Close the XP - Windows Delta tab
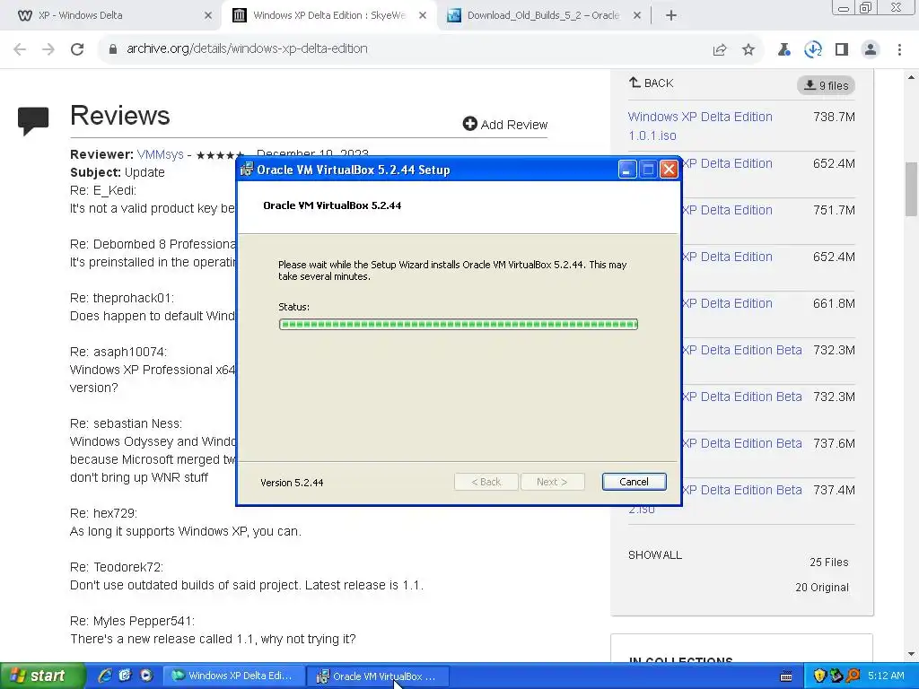This screenshot has height=689, width=919. [208, 16]
